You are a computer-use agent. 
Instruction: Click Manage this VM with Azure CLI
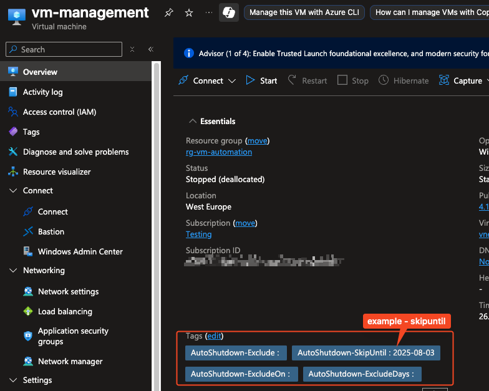(x=304, y=12)
